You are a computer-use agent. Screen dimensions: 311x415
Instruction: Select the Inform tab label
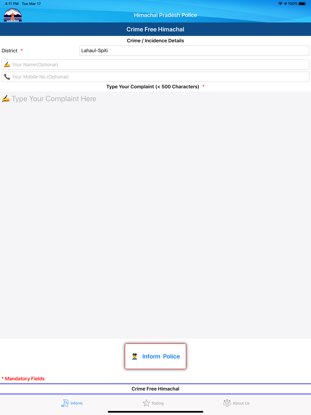77,403
